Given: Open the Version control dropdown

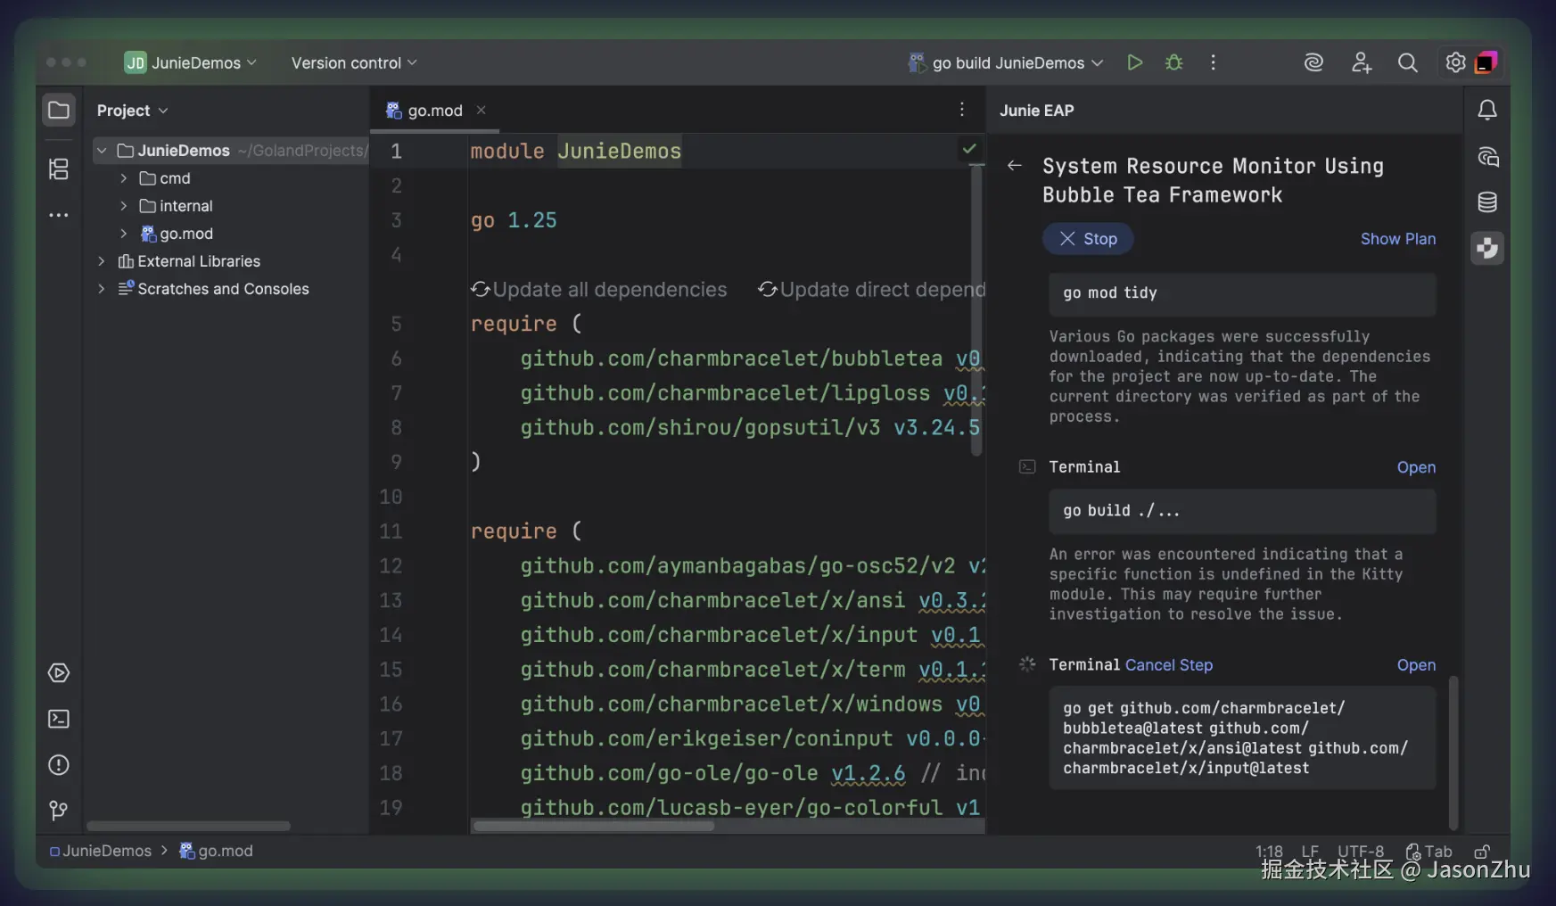Looking at the screenshot, I should (354, 63).
